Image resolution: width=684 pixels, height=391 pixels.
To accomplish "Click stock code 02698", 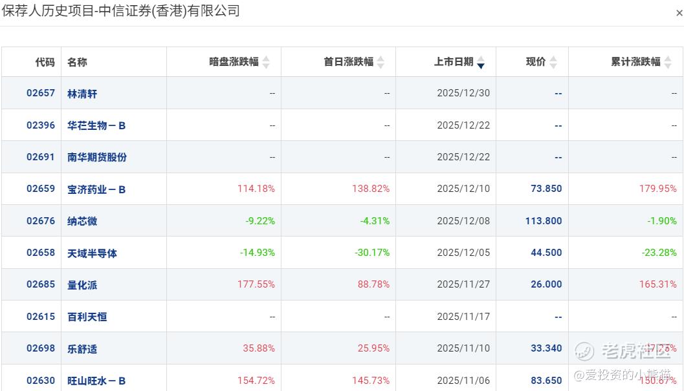I will [41, 348].
